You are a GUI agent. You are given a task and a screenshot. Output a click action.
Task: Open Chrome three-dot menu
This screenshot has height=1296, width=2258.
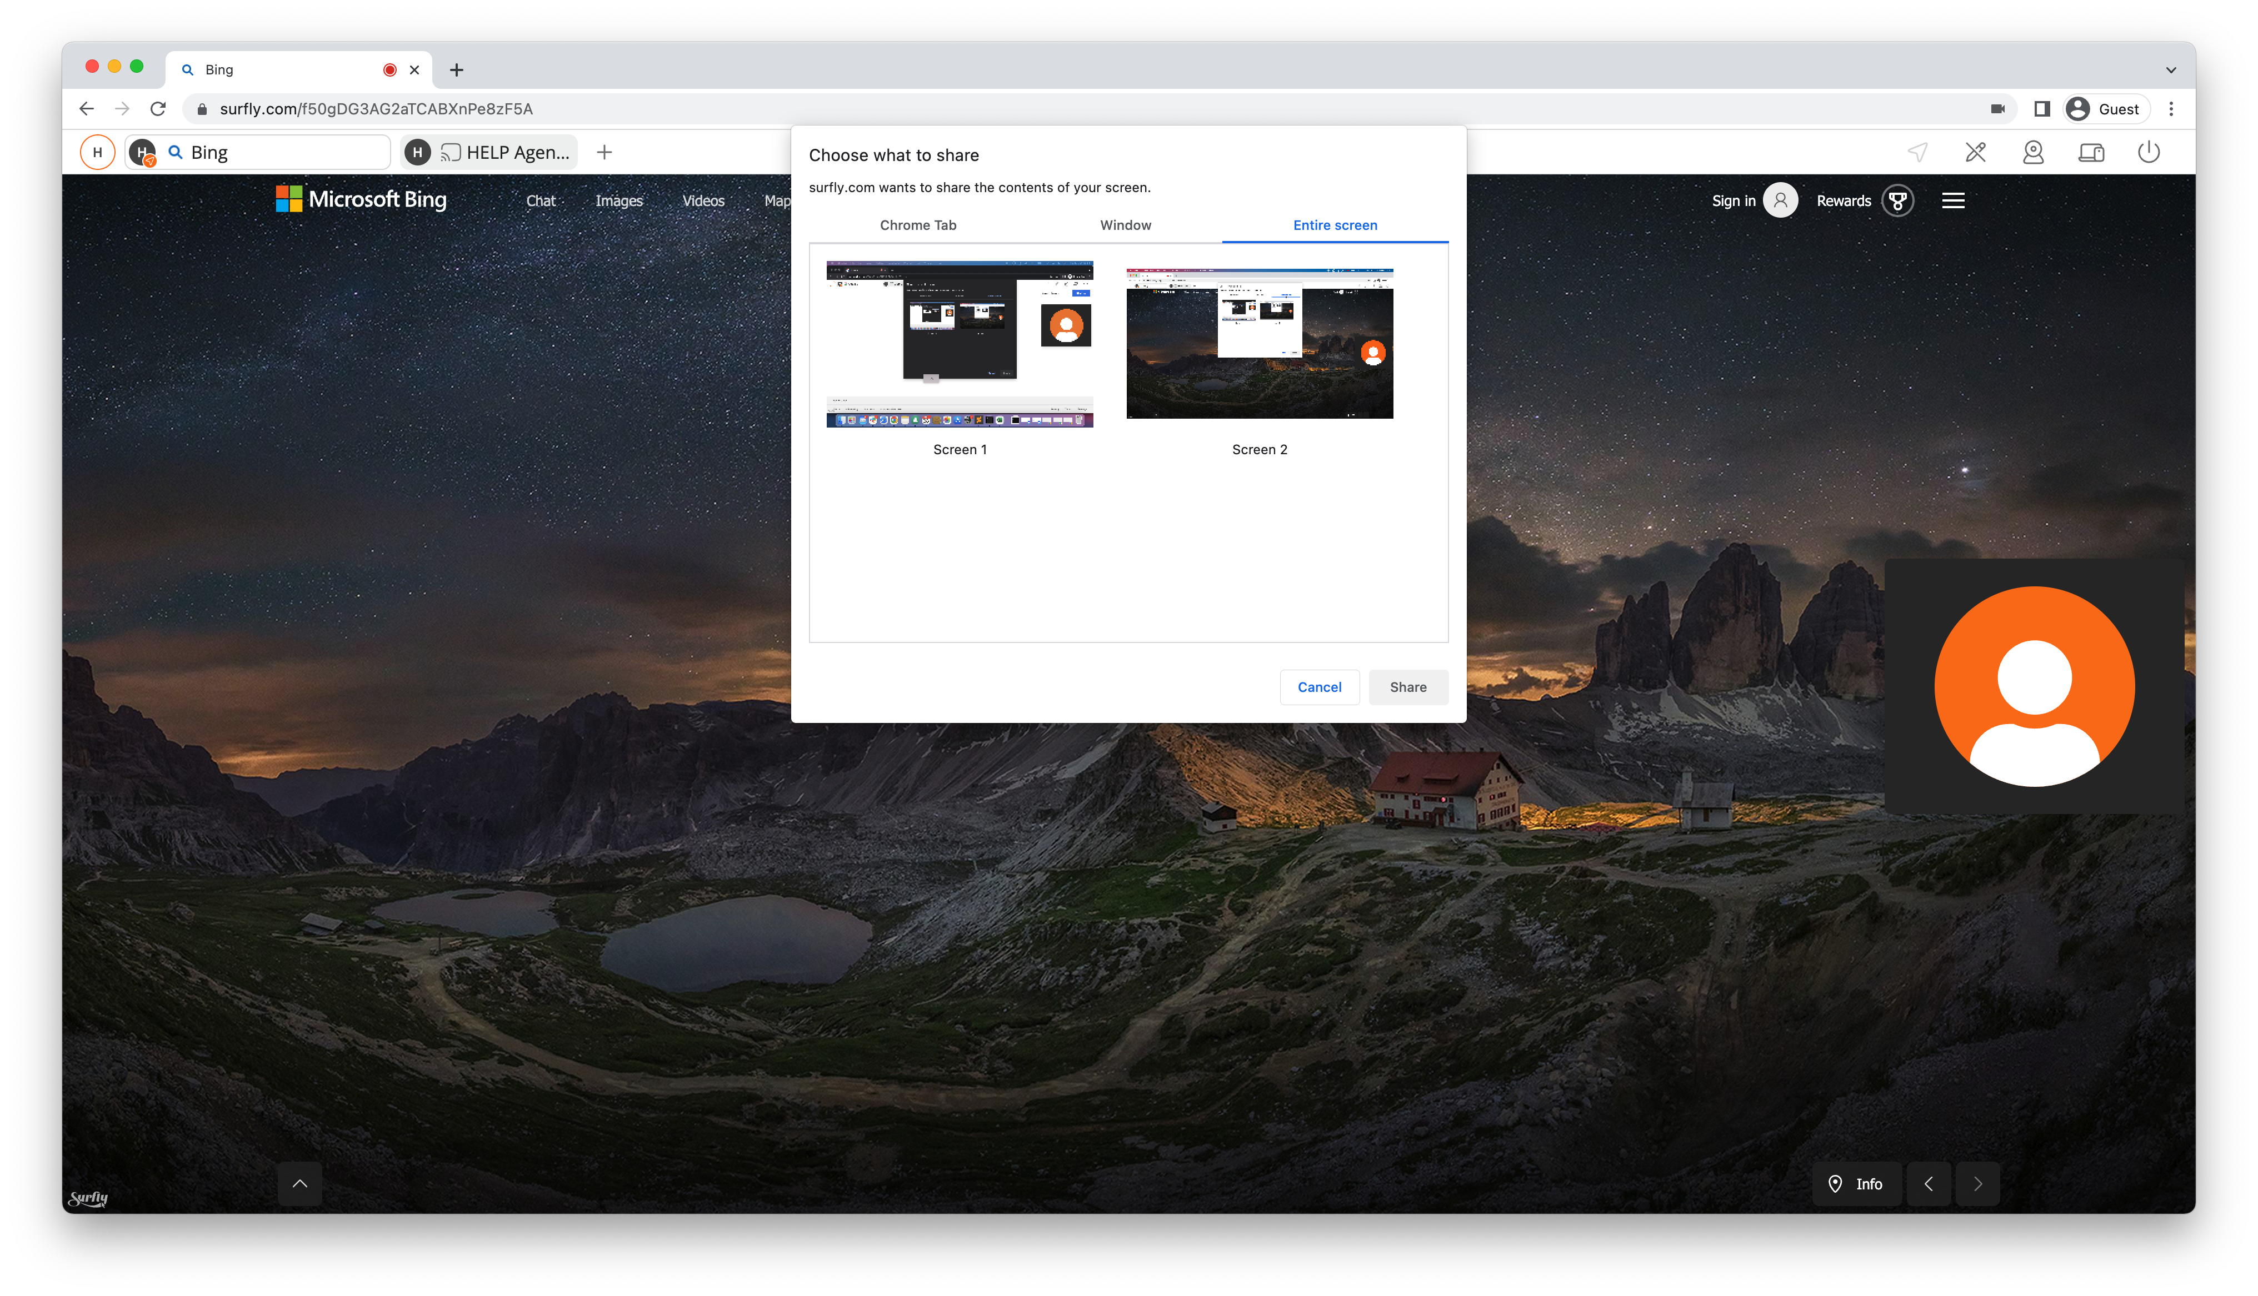click(2171, 109)
